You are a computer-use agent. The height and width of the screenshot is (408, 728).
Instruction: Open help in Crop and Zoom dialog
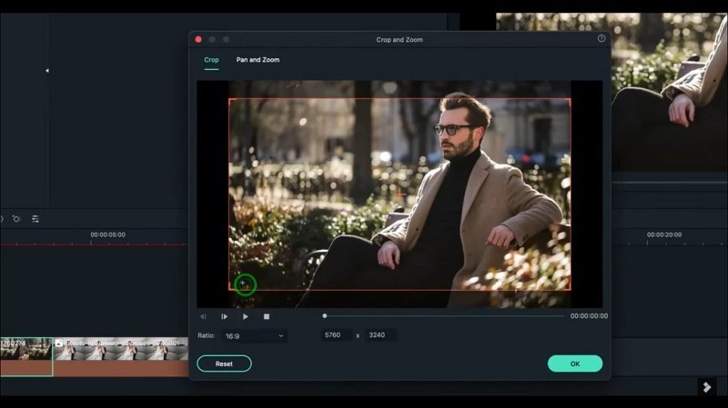coord(602,38)
